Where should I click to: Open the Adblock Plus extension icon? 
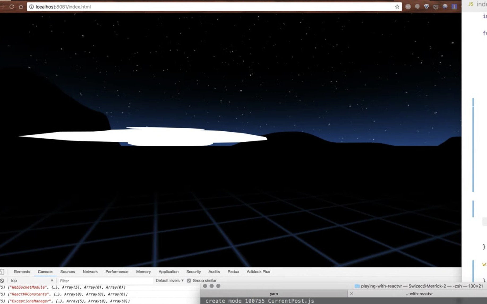(x=408, y=7)
